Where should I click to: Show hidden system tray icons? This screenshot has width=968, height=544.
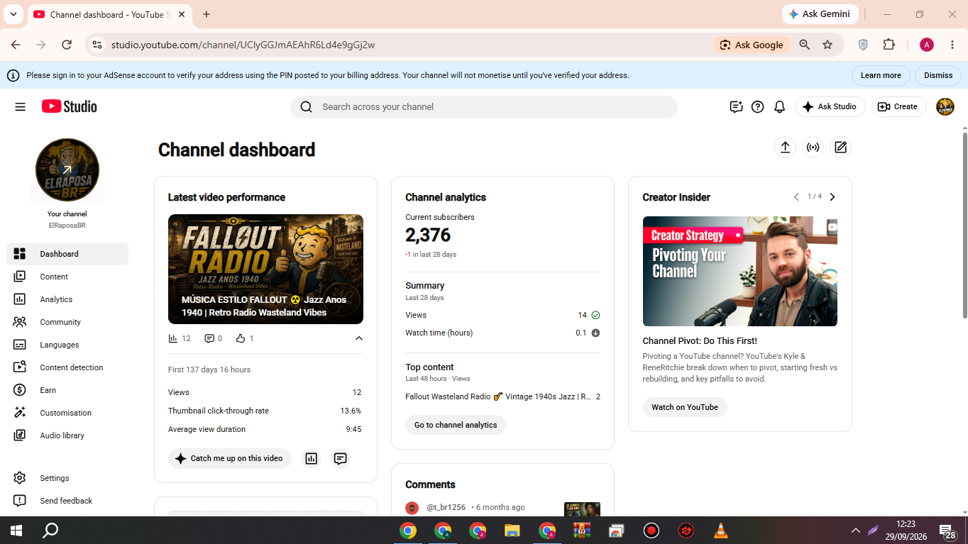coord(855,531)
